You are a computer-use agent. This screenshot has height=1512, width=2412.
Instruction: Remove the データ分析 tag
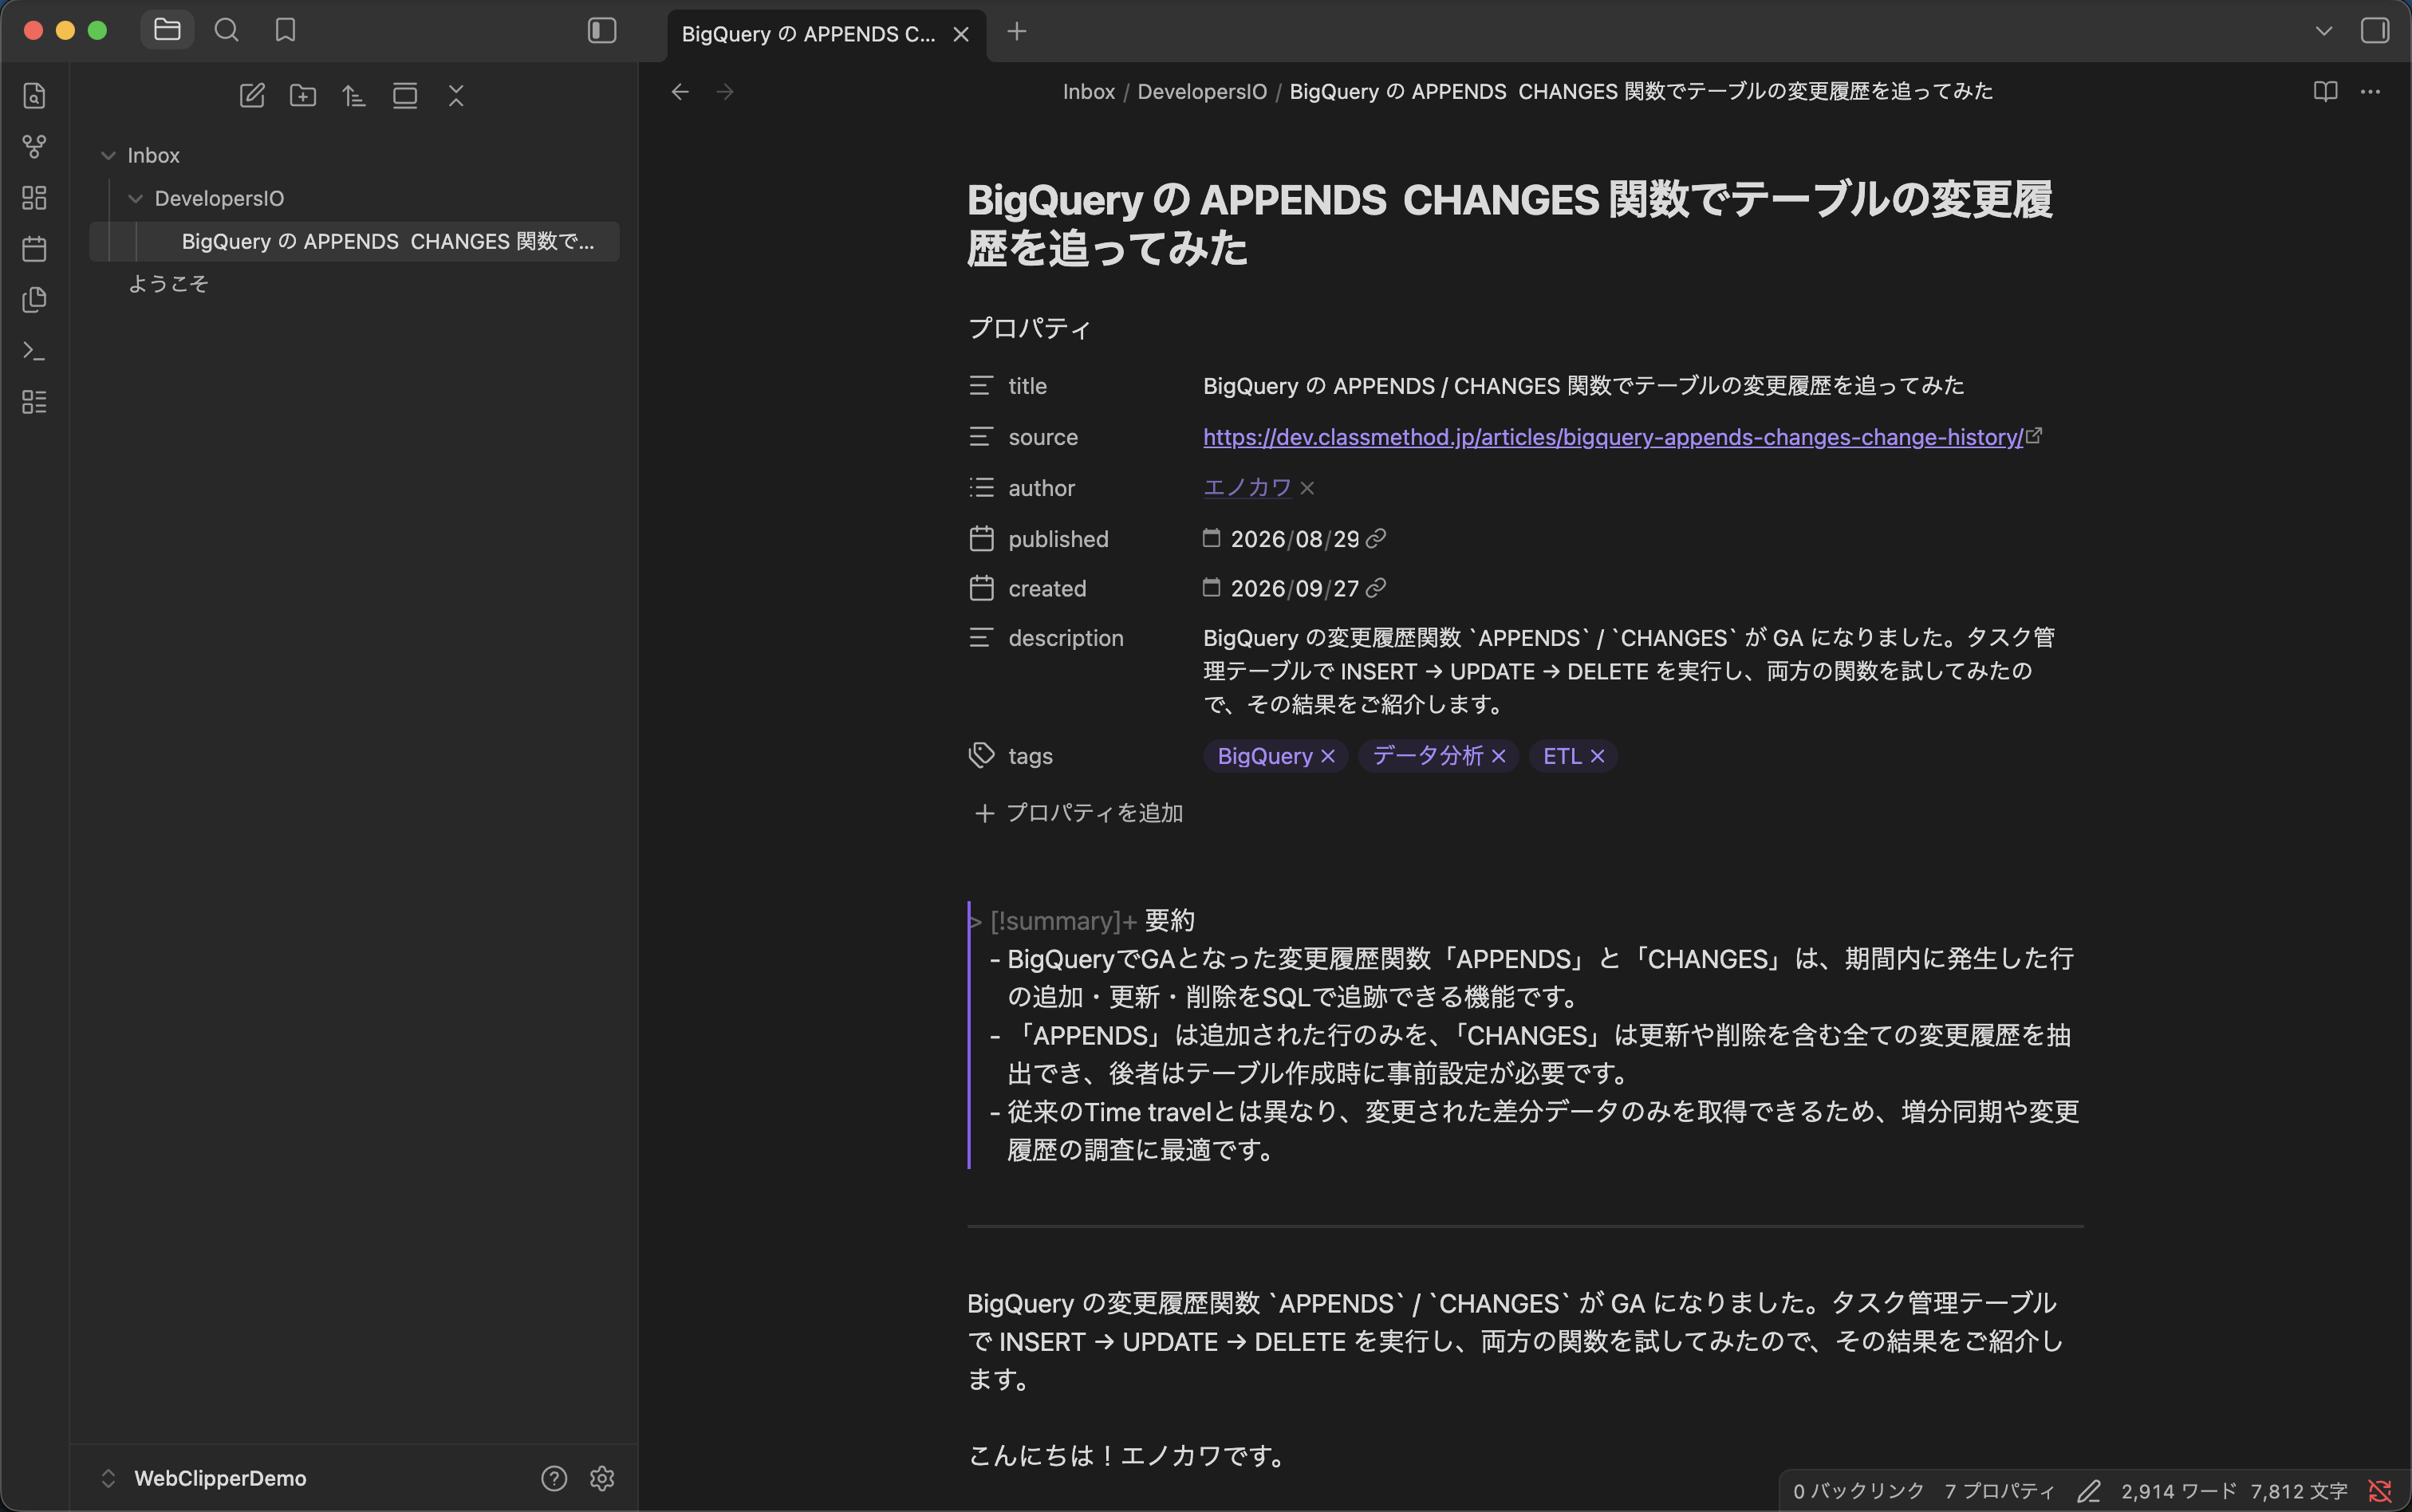pos(1498,757)
